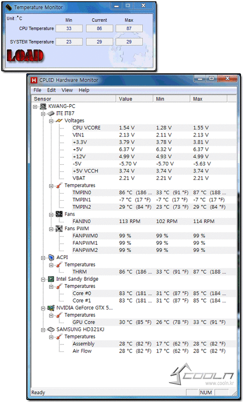
Task: Click the KWANG-PC computer icon
Action: (44, 106)
